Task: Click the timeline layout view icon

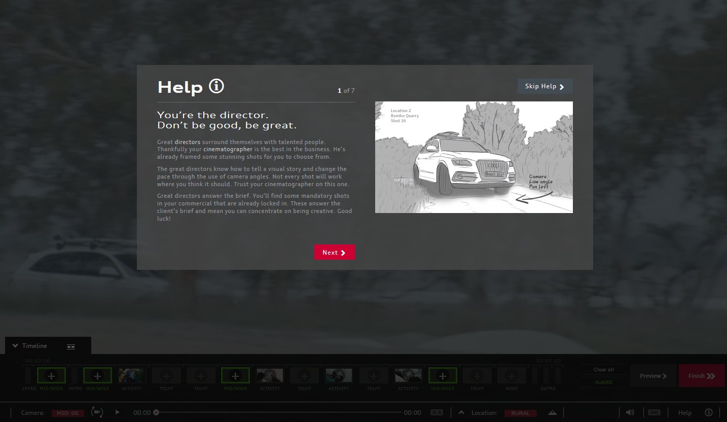Action: (71, 347)
